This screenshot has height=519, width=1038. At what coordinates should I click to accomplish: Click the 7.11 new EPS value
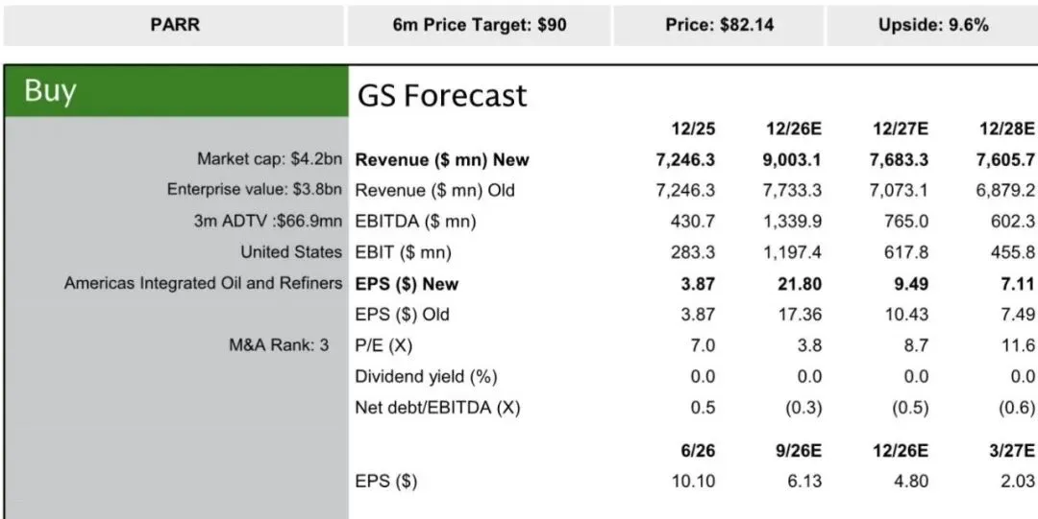point(1019,284)
